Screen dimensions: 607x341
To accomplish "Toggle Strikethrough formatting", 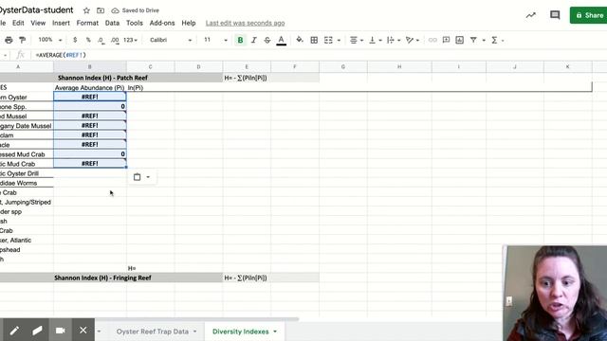I will click(267, 40).
